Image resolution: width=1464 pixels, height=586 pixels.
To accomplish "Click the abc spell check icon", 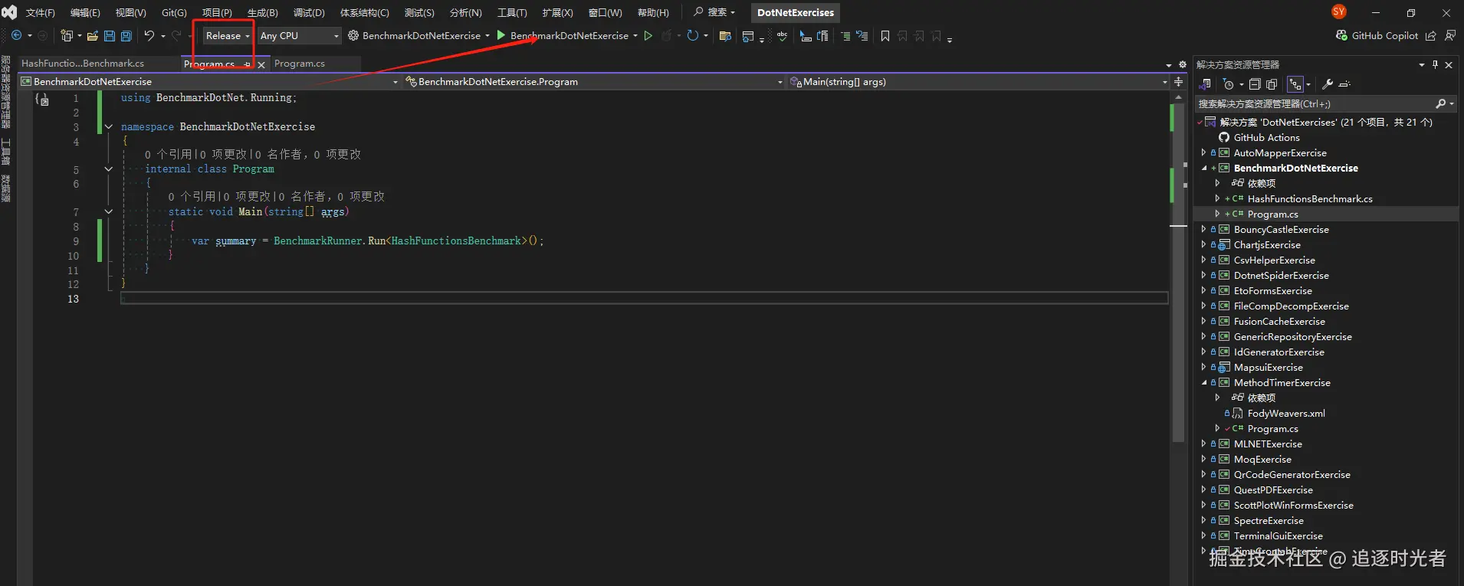I will tap(782, 36).
